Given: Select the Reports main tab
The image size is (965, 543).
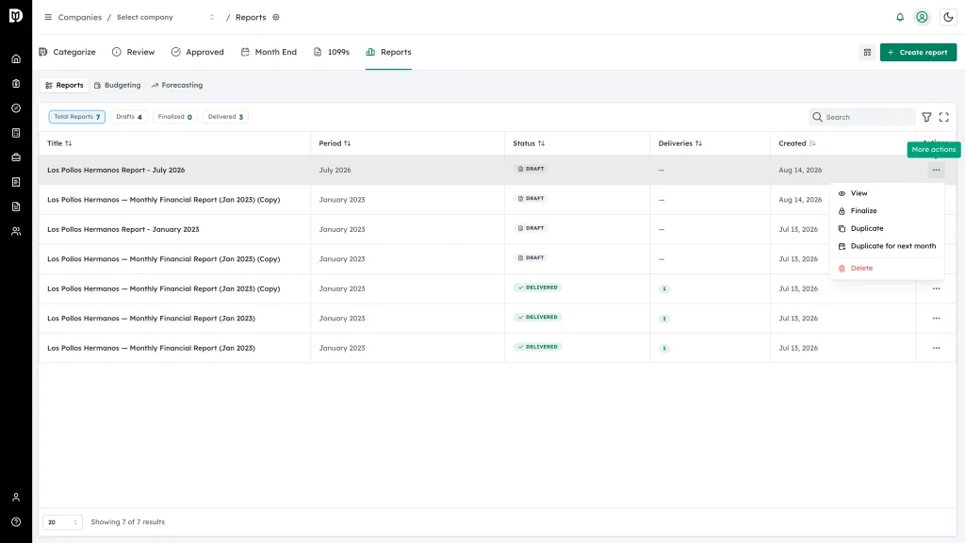Looking at the screenshot, I should click(388, 53).
